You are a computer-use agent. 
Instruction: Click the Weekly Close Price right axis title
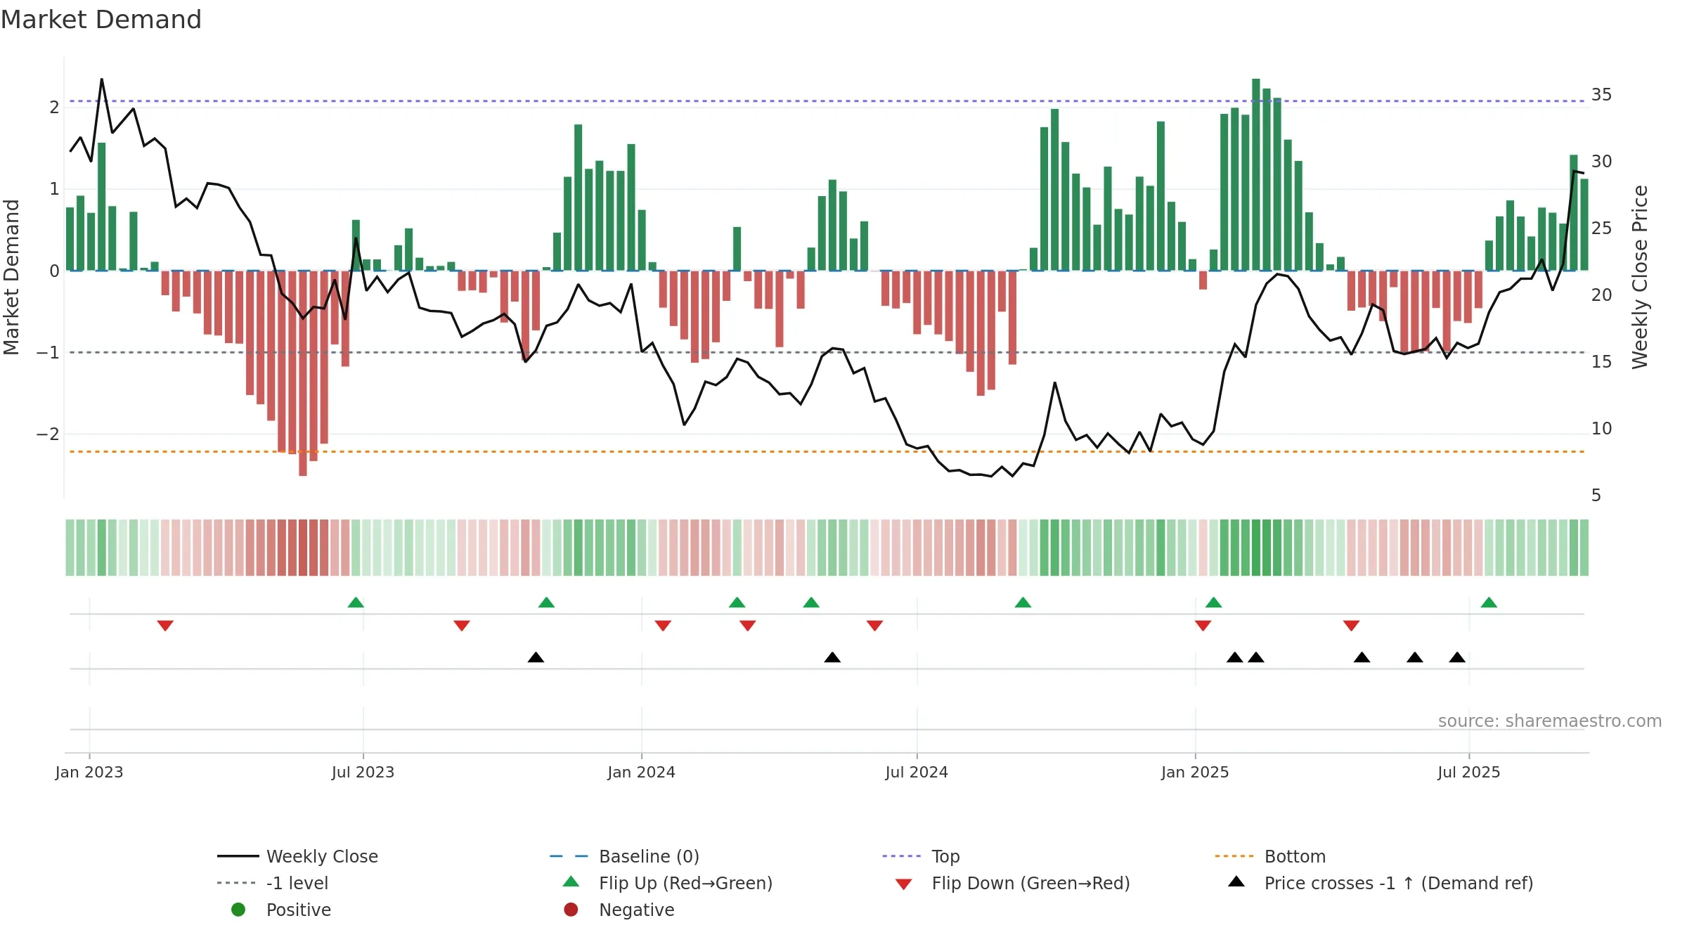click(x=1640, y=277)
